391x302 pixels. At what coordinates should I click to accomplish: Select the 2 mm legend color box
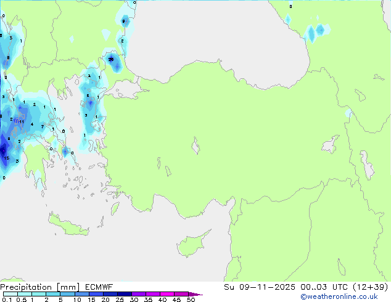click(53, 294)
